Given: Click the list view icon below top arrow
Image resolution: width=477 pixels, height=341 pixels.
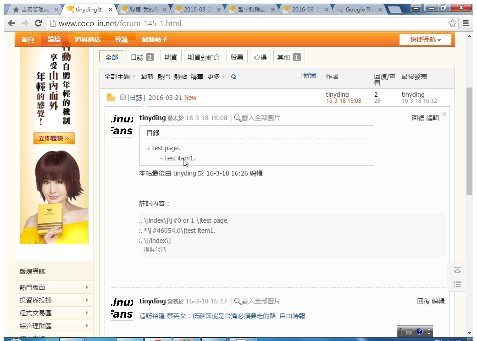Looking at the screenshot, I should coord(457,285).
